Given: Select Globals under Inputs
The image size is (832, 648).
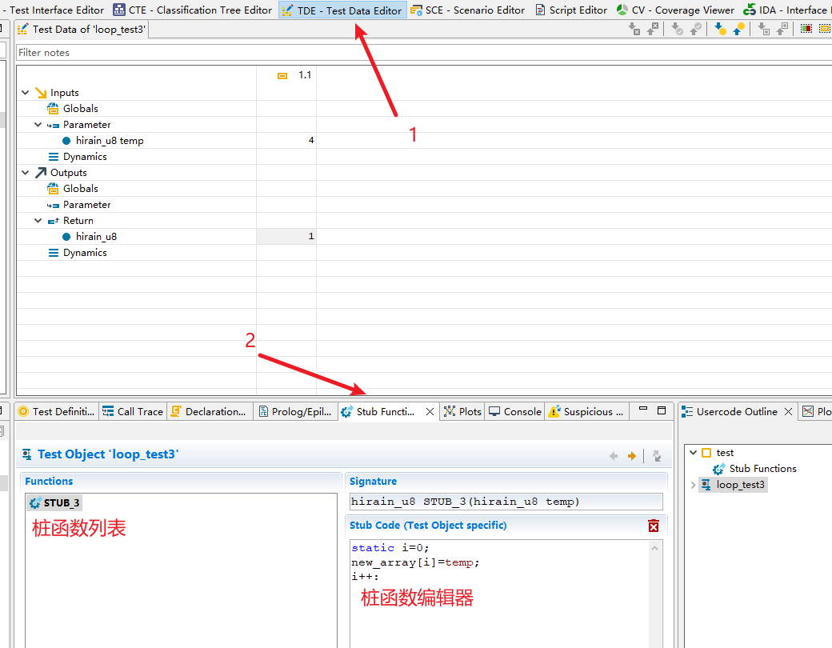Looking at the screenshot, I should [x=80, y=108].
